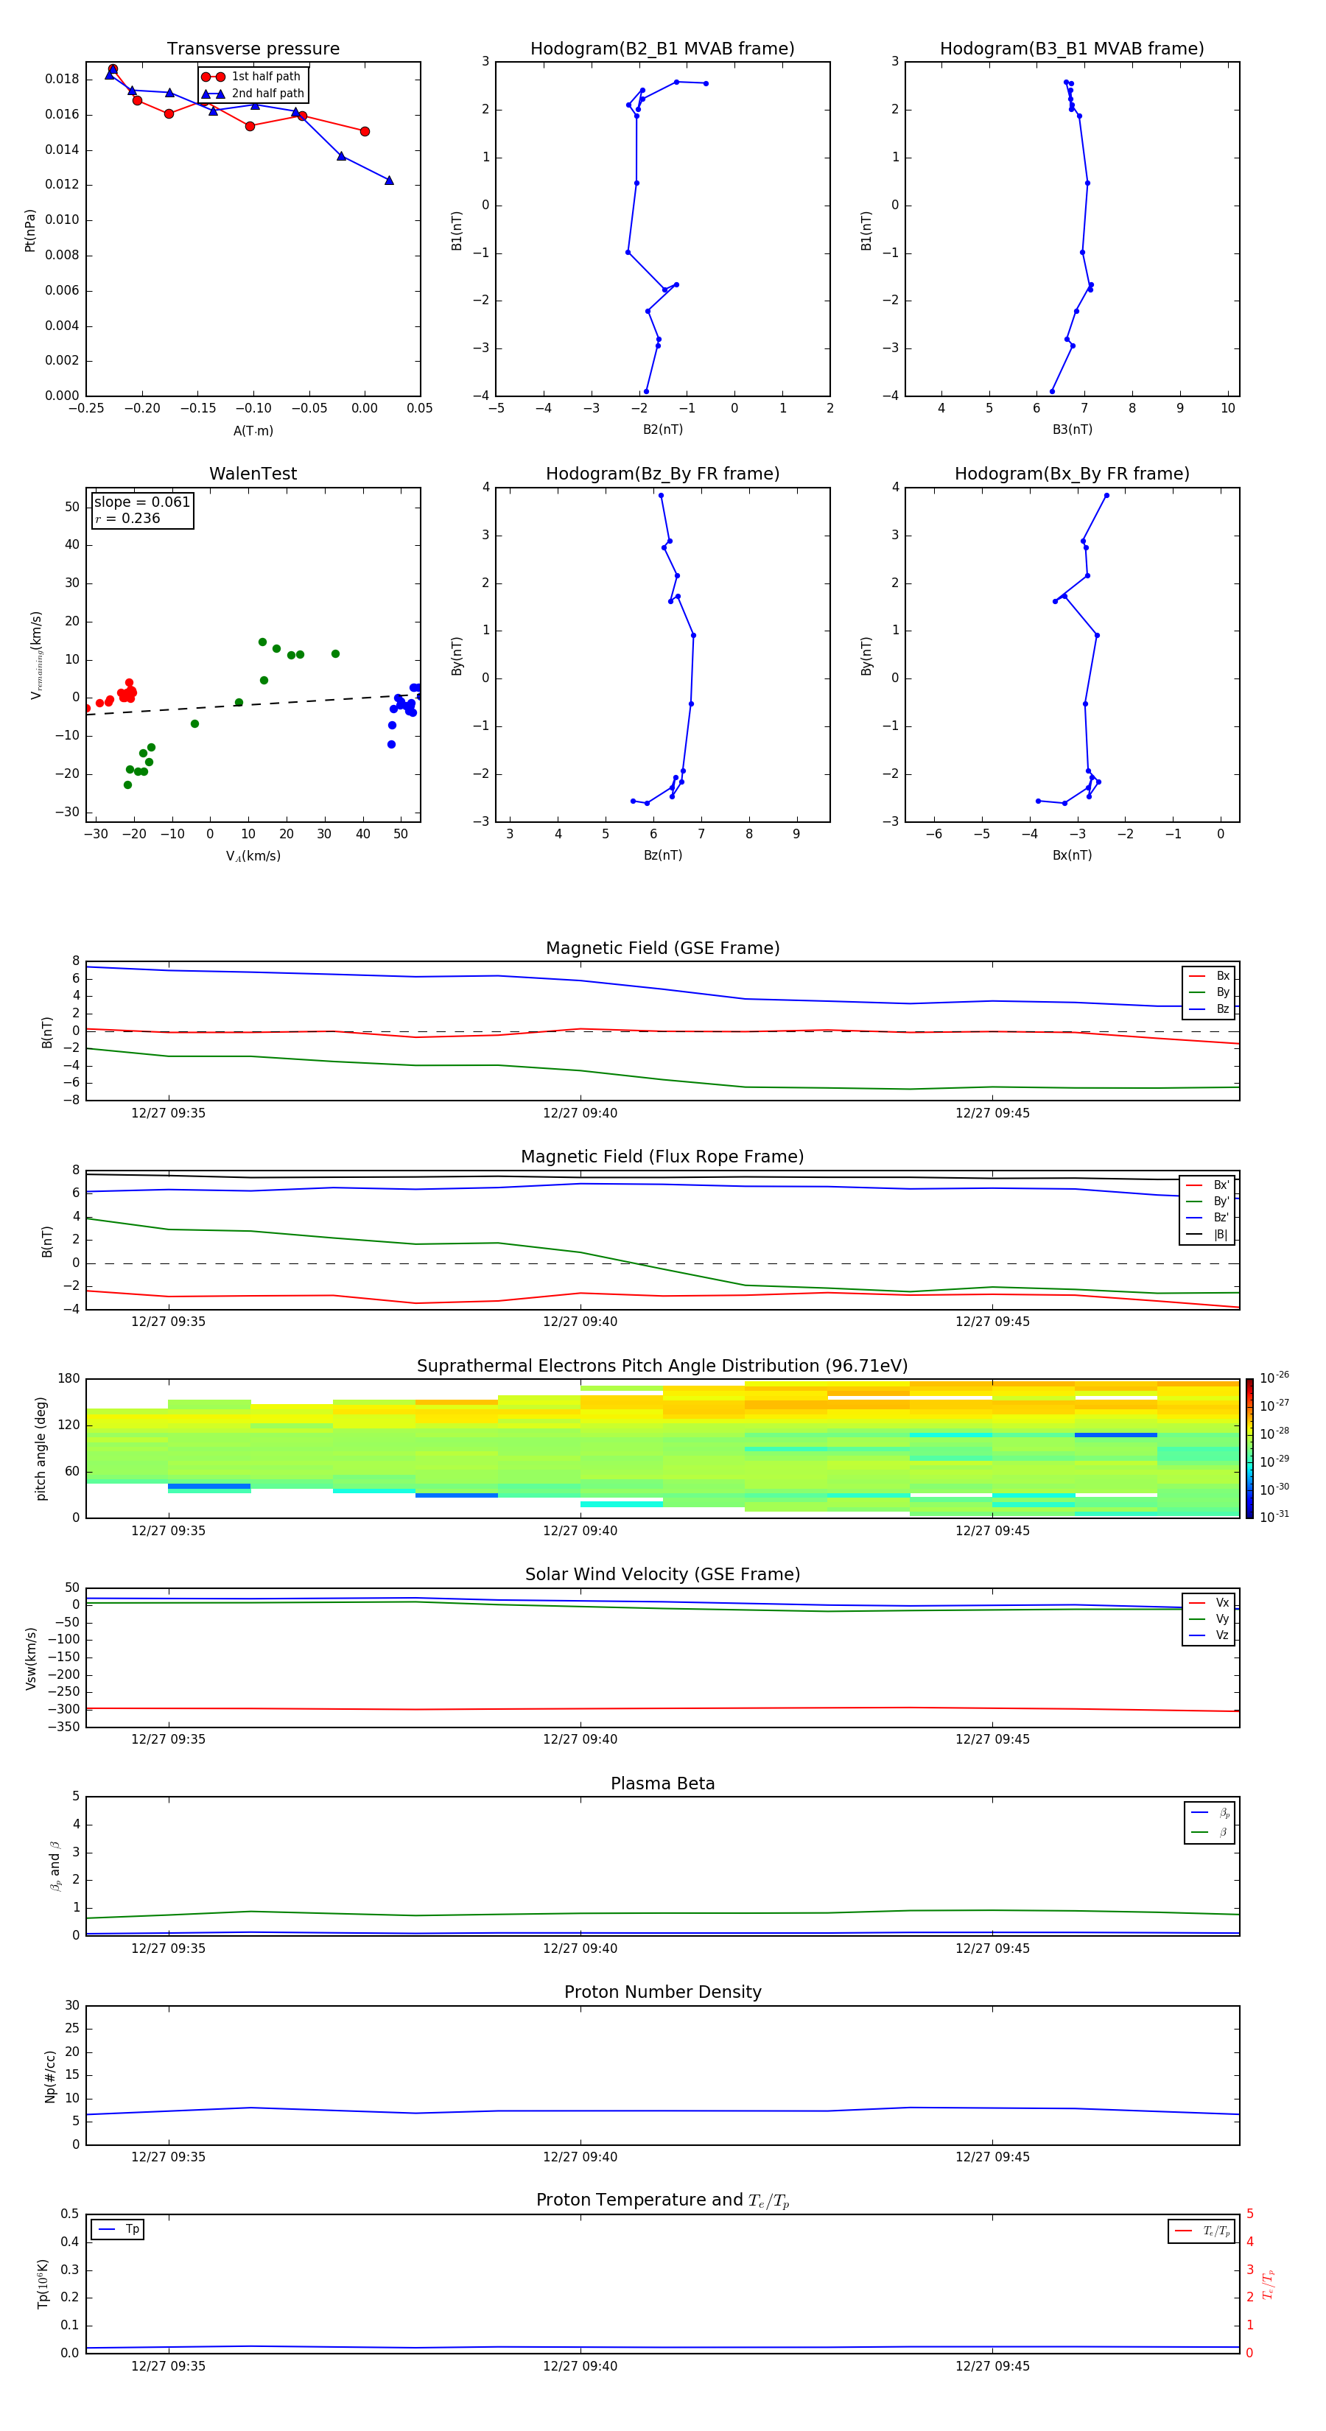Viewport: 1326px width, 2431px height.
Task: Select 'Vx' in the solar wind legend
Action: pyautogui.click(x=1209, y=1602)
